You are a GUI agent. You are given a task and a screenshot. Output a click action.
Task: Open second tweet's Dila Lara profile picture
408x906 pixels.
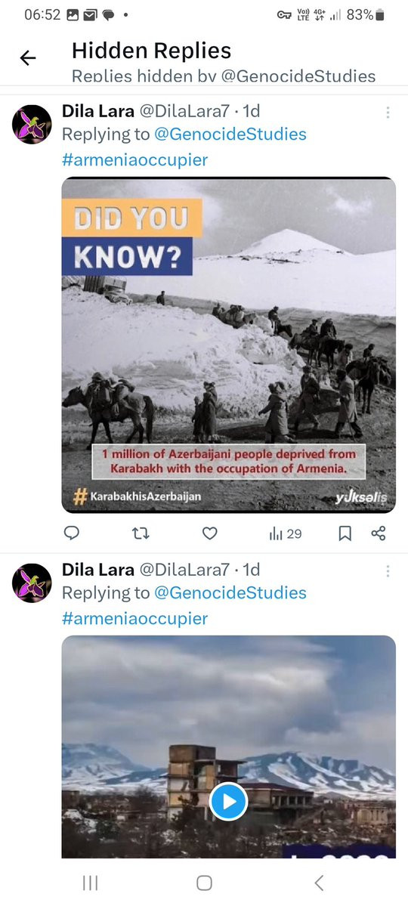pos(32,583)
